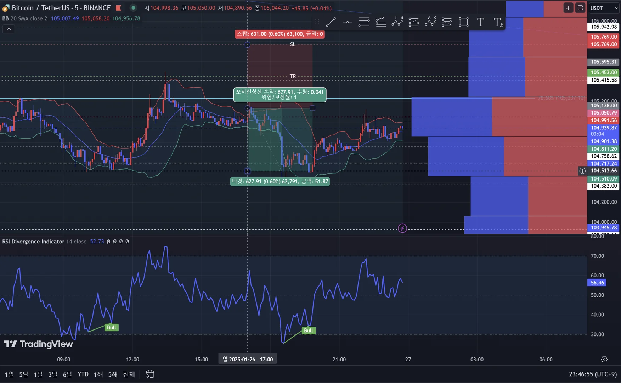This screenshot has width=621, height=383.
Task: Click the RSI legend value 52.73
Action: [x=97, y=242]
